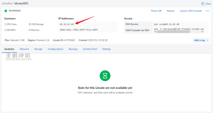Click the ssh root@45.33.62.69 command
Viewport: 213px width, 113px height.
(x=166, y=24)
